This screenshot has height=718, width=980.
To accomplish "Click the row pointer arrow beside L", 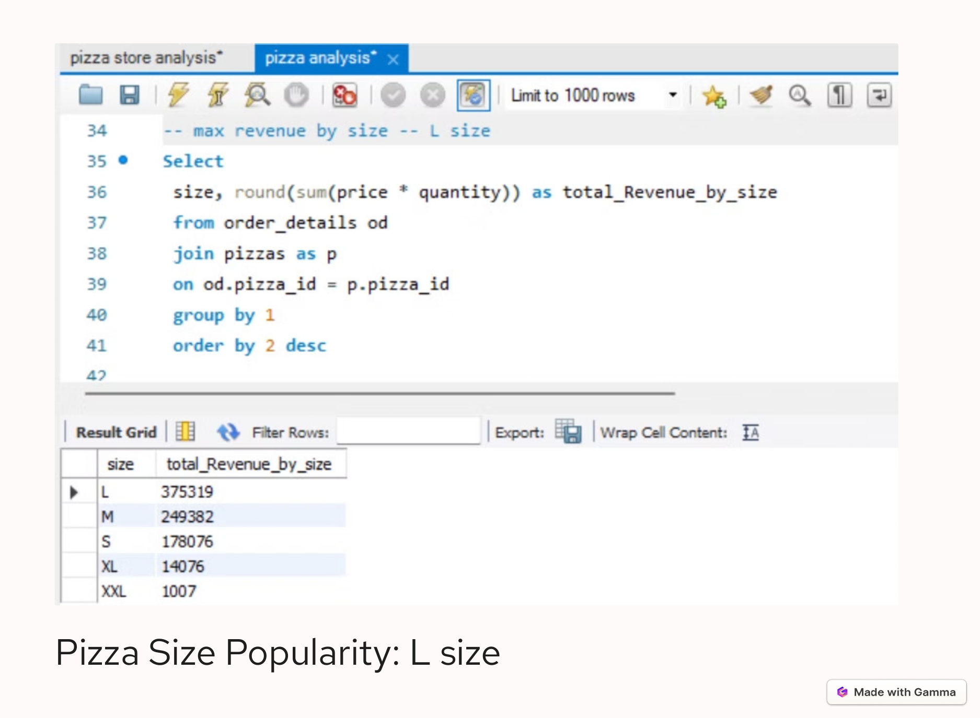I will click(74, 492).
